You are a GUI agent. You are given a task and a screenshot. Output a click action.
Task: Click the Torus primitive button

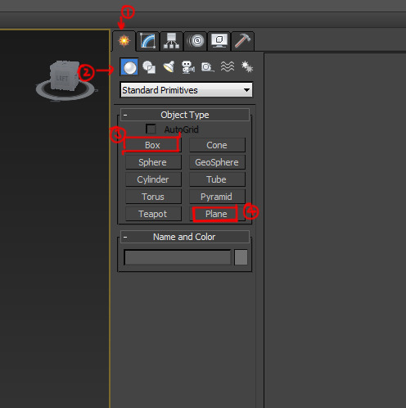pos(153,197)
